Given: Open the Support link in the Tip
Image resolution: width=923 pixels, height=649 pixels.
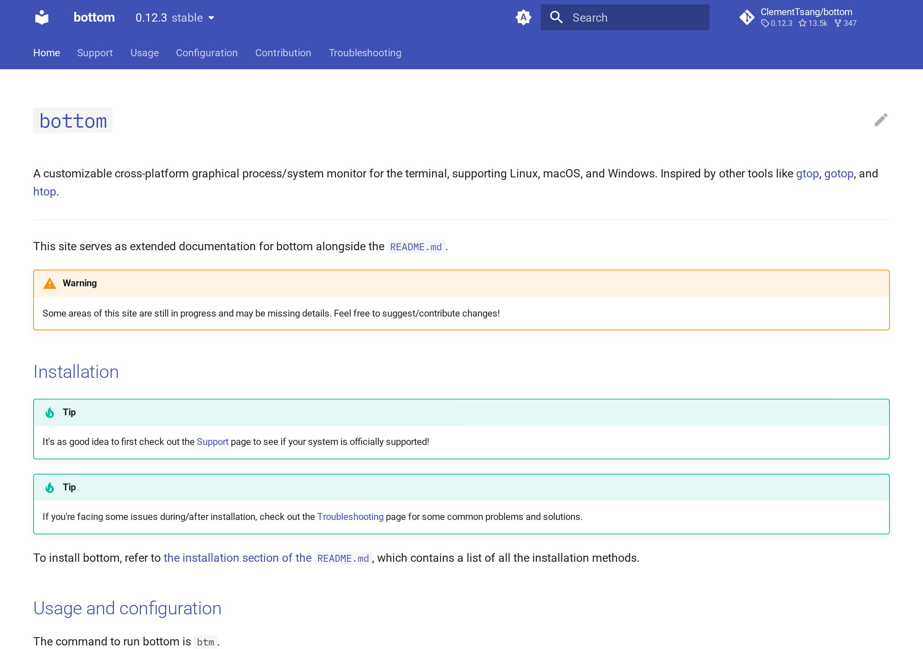Looking at the screenshot, I should [x=212, y=442].
